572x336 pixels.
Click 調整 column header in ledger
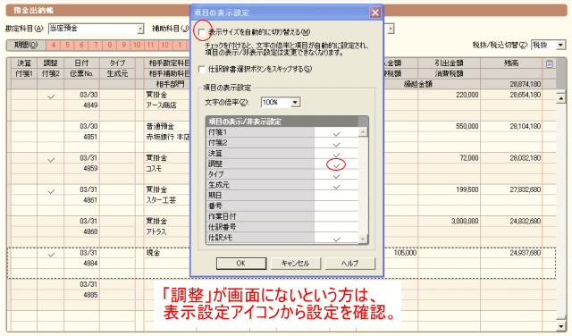(50, 63)
